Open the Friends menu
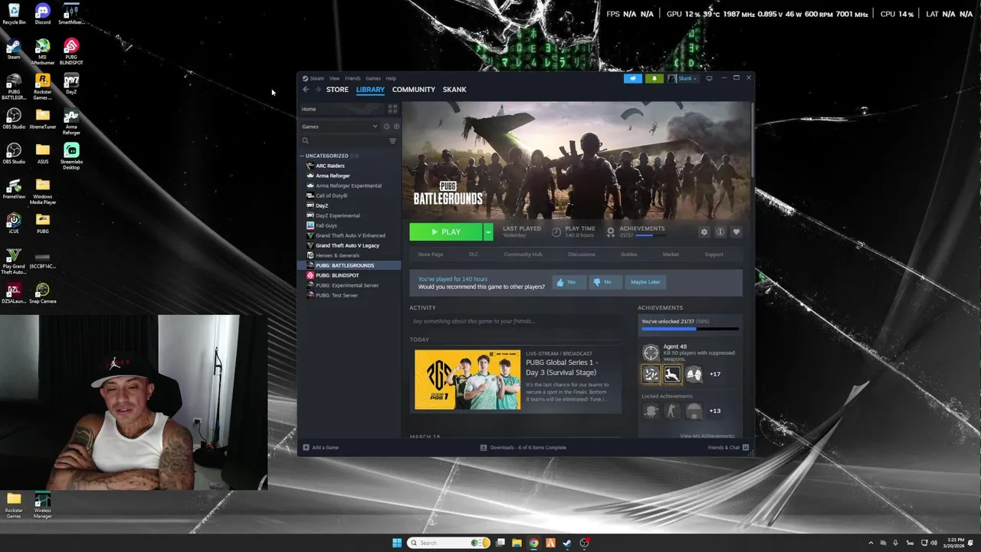The width and height of the screenshot is (981, 552). [353, 78]
